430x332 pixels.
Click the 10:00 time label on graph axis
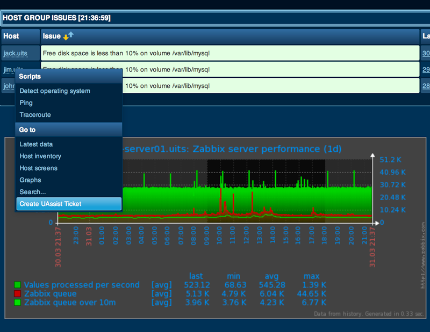click(219, 235)
